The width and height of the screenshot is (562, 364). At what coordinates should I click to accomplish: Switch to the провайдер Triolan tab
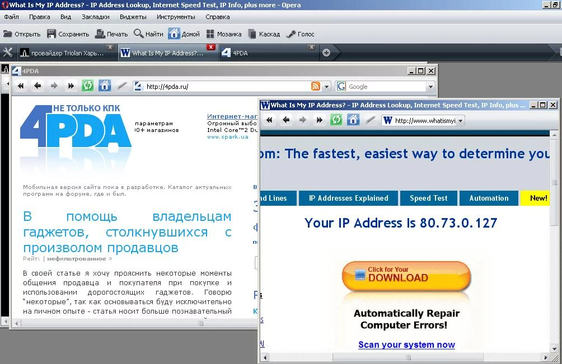click(x=66, y=53)
